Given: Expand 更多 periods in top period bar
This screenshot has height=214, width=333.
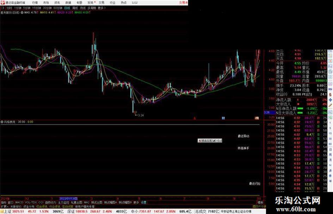Looking at the screenshot, I should click(x=101, y=8).
